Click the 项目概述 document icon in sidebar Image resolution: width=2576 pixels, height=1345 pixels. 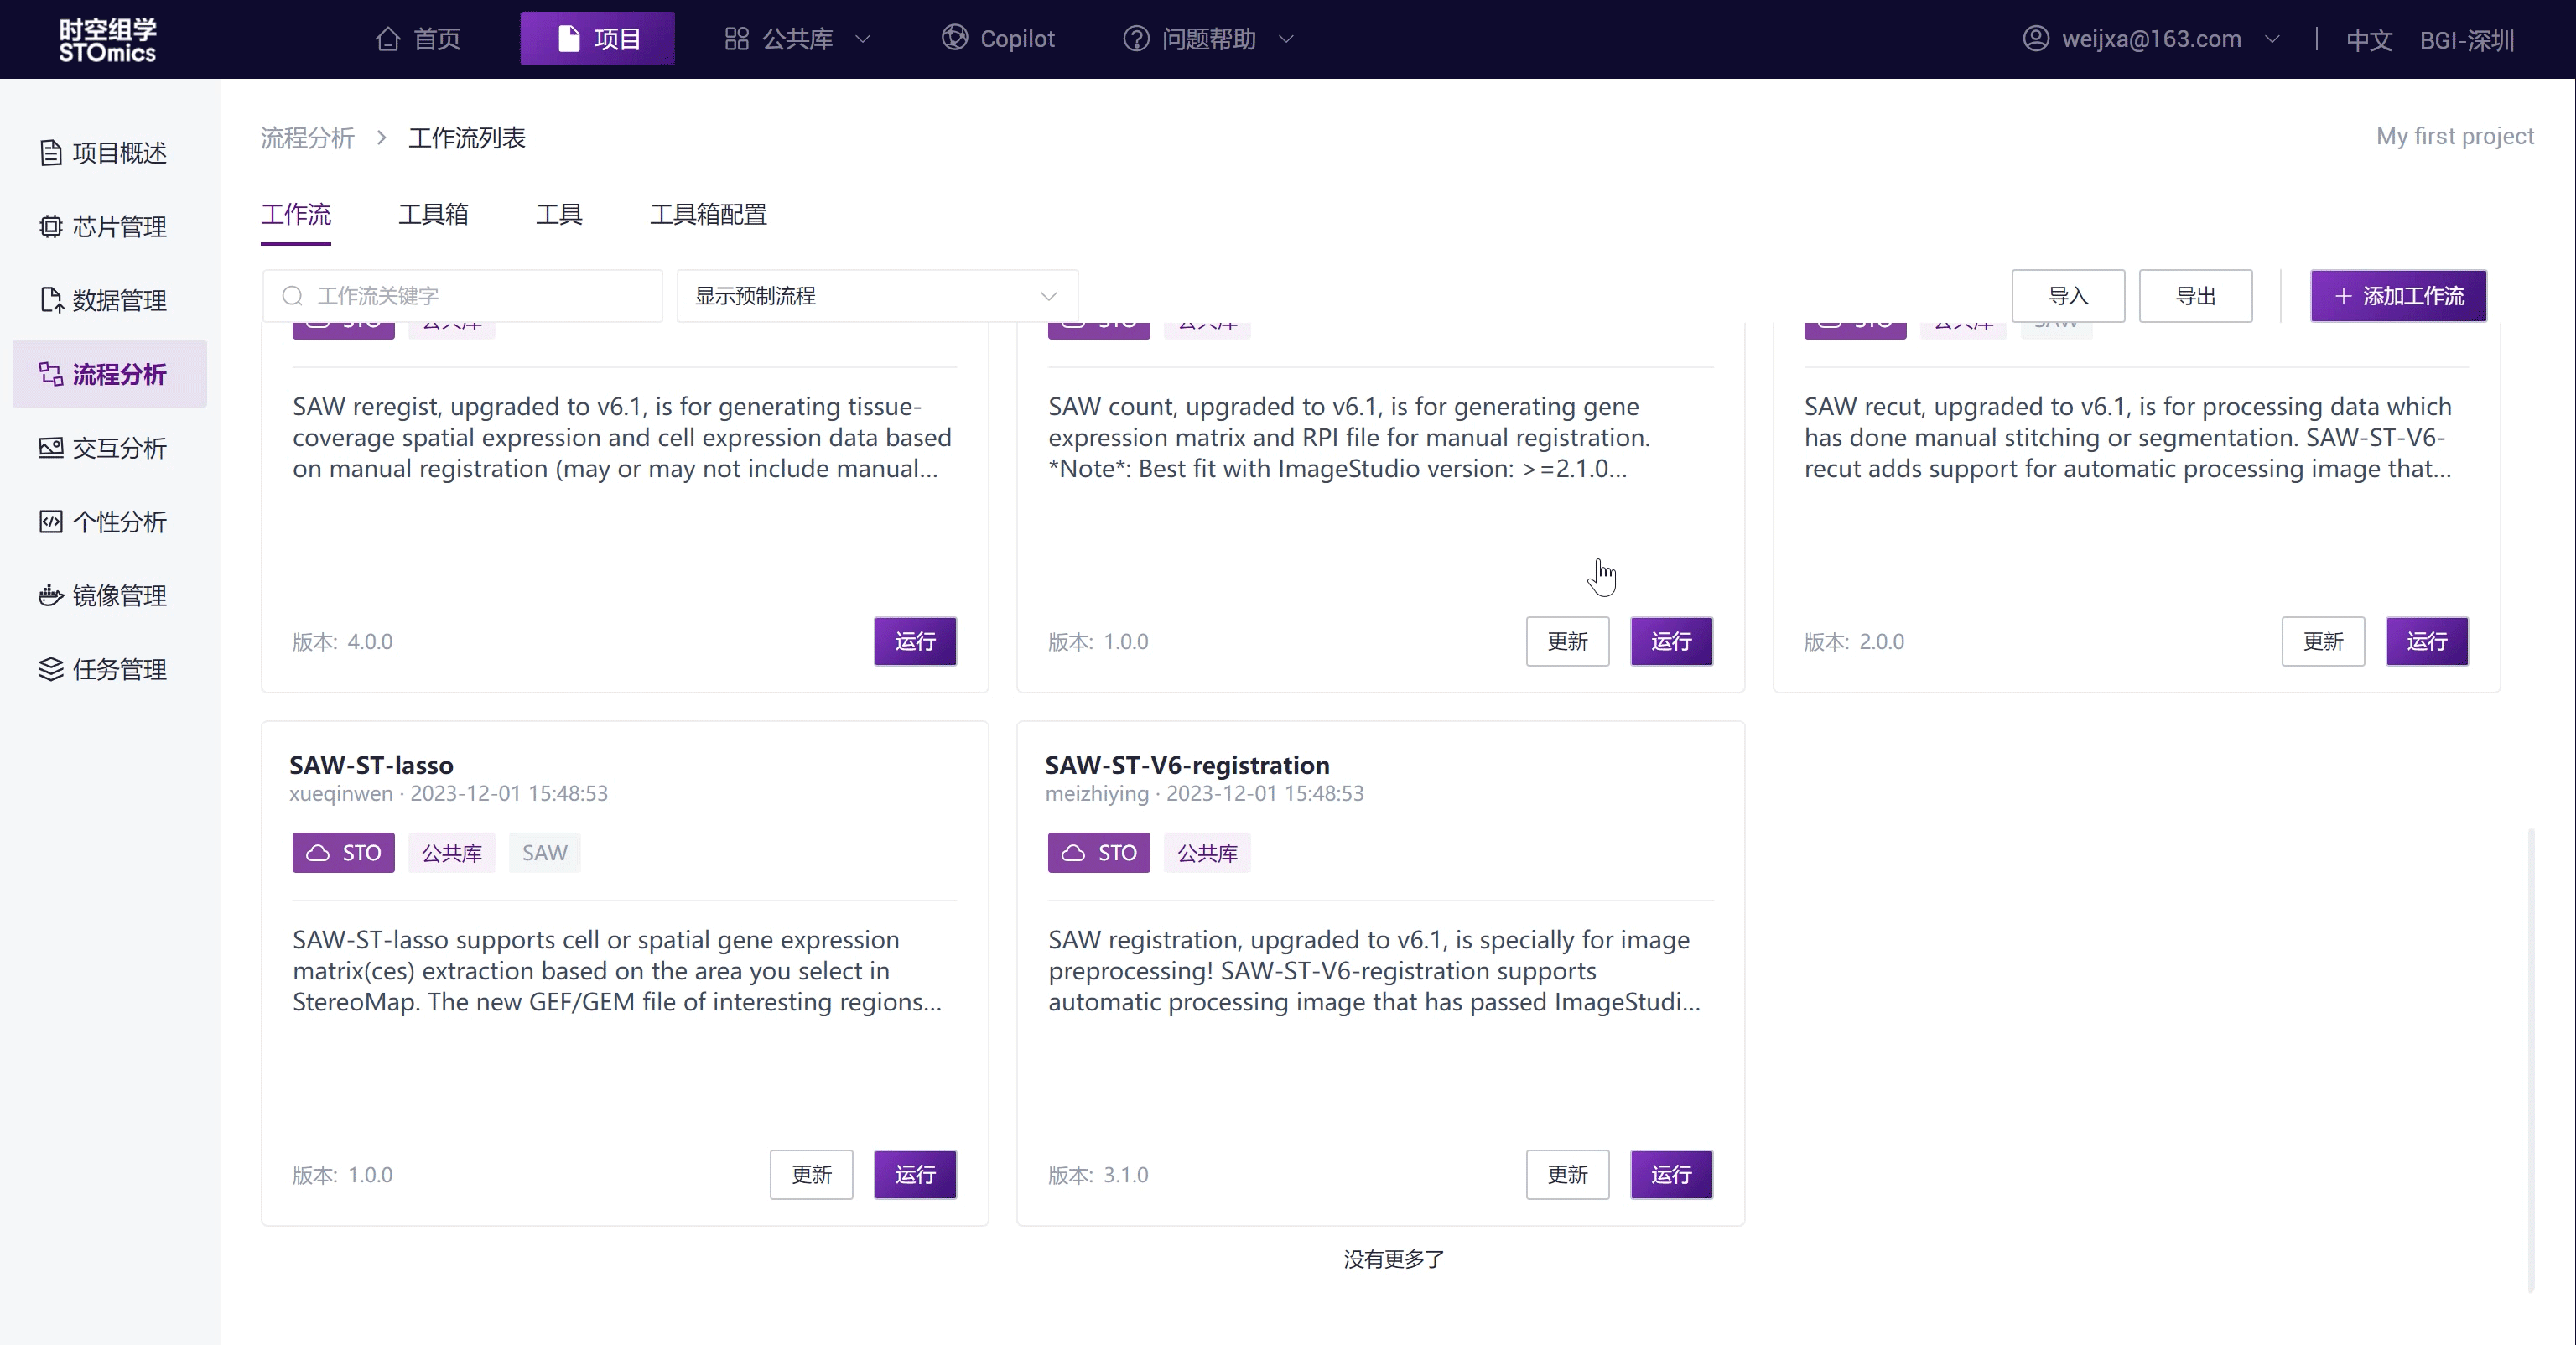tap(50, 153)
